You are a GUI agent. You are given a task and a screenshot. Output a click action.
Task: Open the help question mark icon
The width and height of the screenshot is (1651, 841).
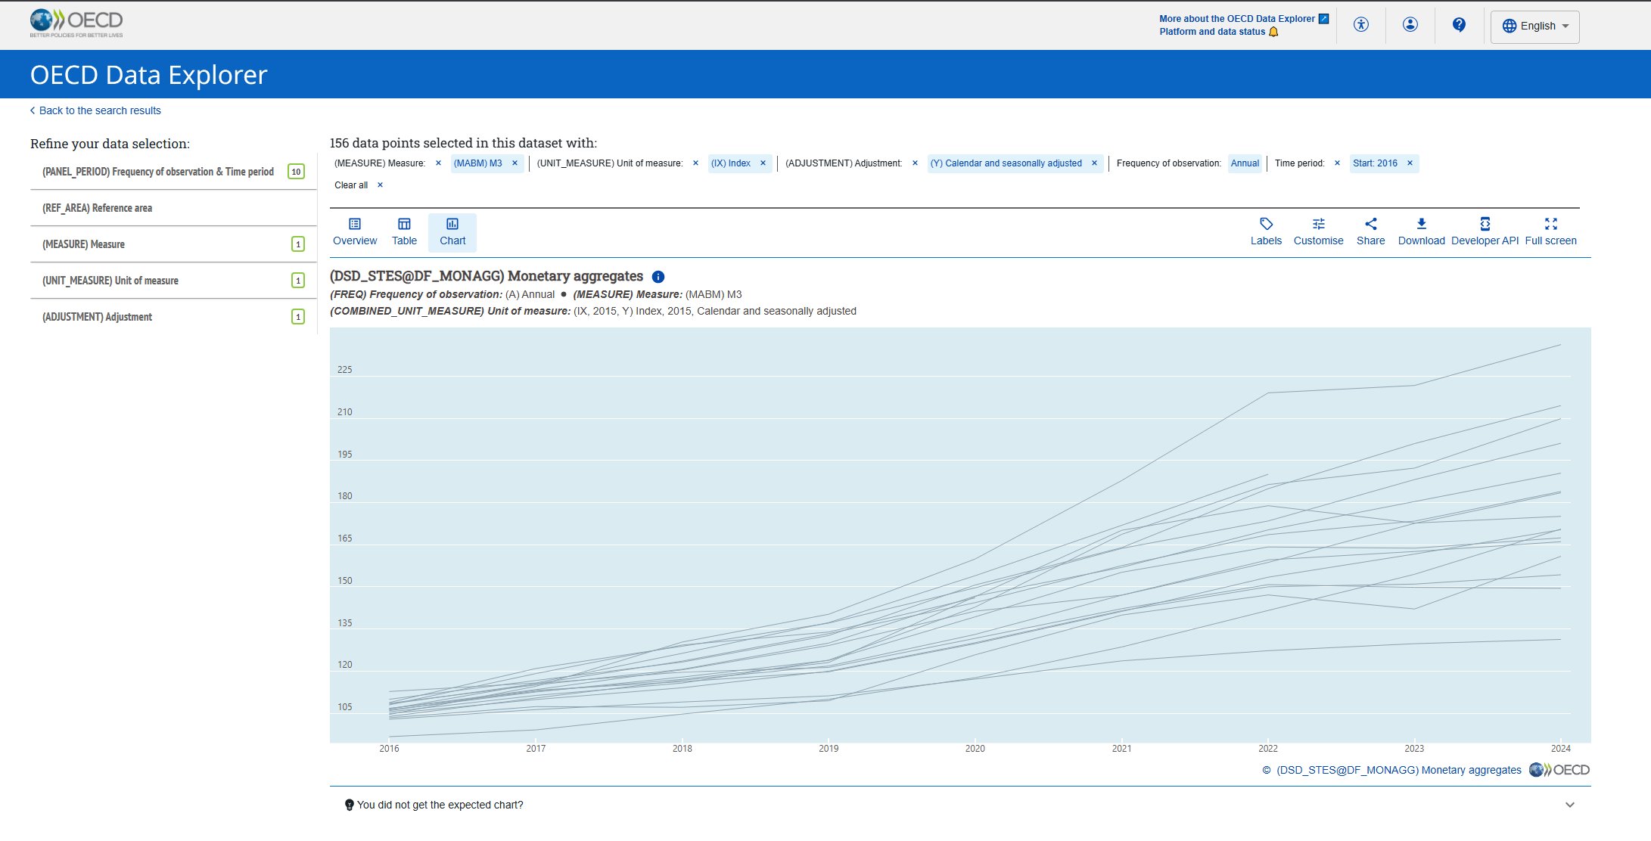click(x=1460, y=25)
